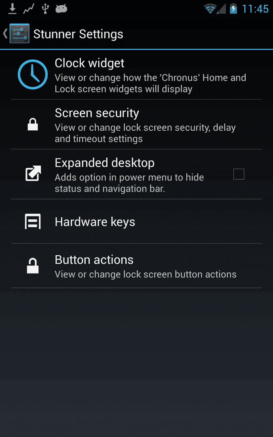Tap the USB connection status icon
This screenshot has width=273, height=437.
point(45,8)
